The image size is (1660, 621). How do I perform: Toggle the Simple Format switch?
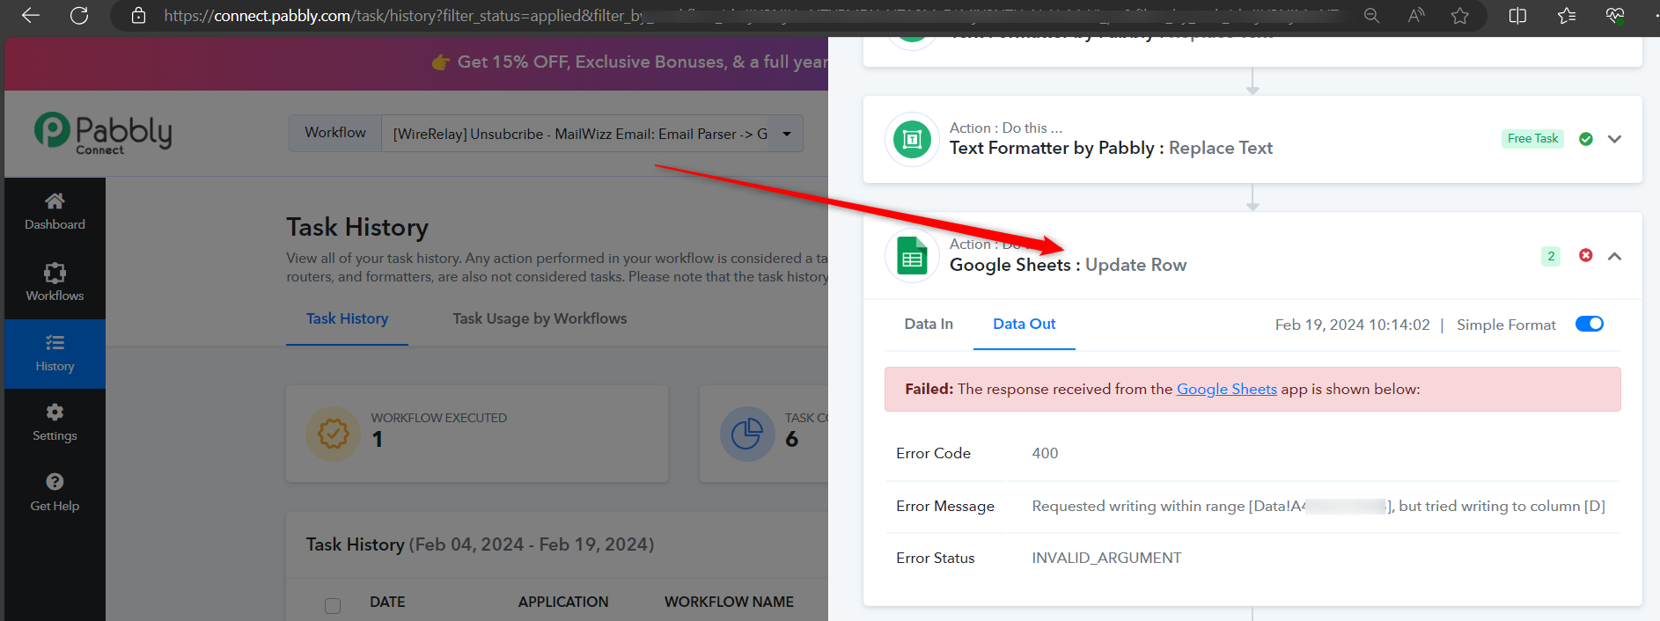tap(1590, 324)
